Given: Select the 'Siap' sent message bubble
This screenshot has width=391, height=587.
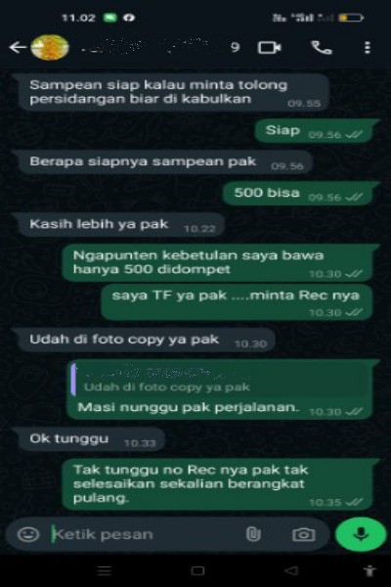Looking at the screenshot, I should (x=316, y=131).
